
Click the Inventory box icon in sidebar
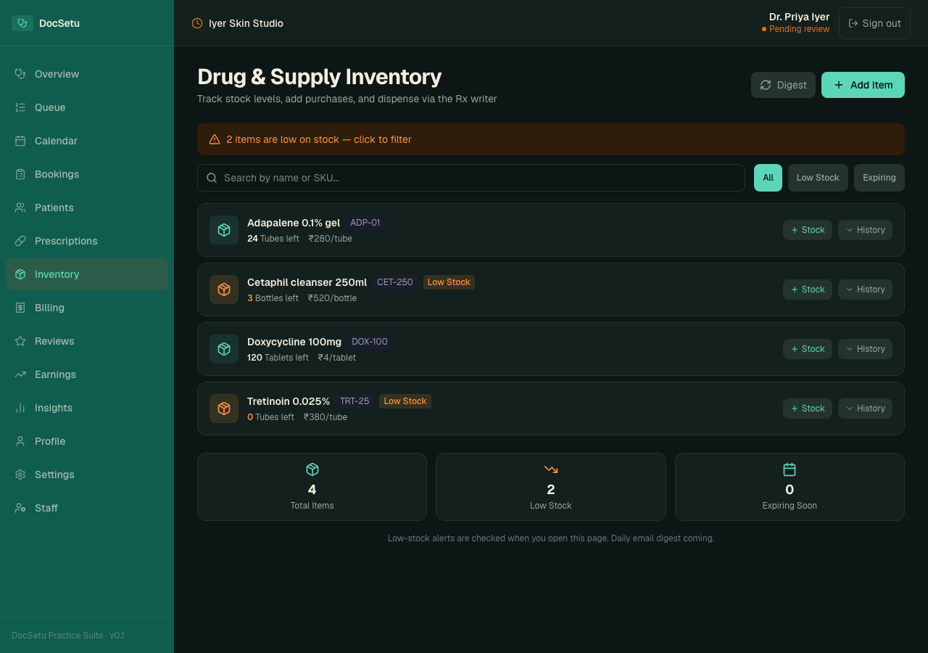[x=20, y=274]
